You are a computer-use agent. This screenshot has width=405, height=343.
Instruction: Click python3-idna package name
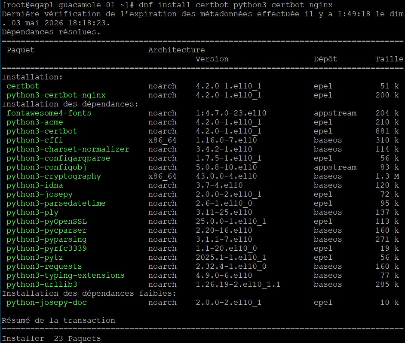[35, 185]
